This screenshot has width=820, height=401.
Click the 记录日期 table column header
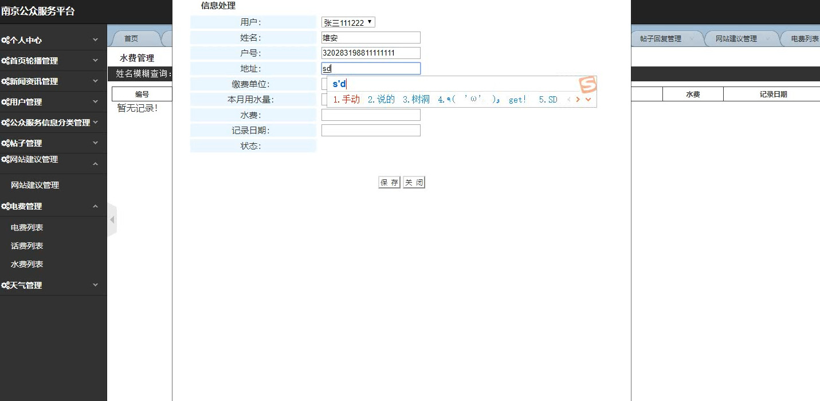coord(773,95)
